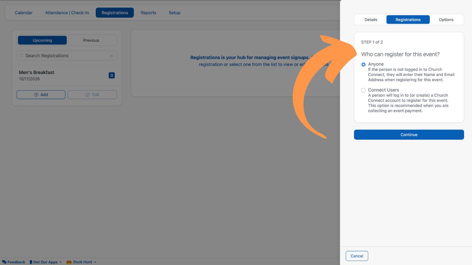Open the Setup tab

click(175, 13)
